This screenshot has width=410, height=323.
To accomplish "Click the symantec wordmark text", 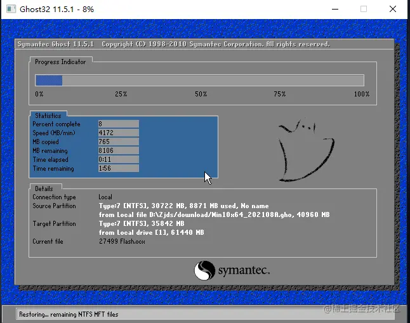I will click(244, 270).
